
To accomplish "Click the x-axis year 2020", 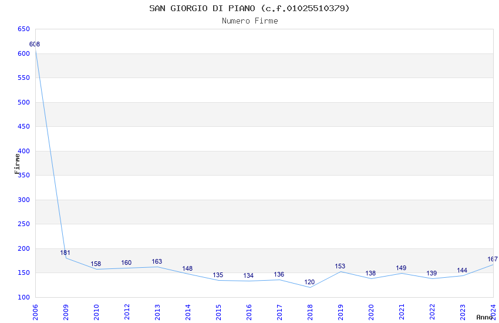I will click(372, 312).
